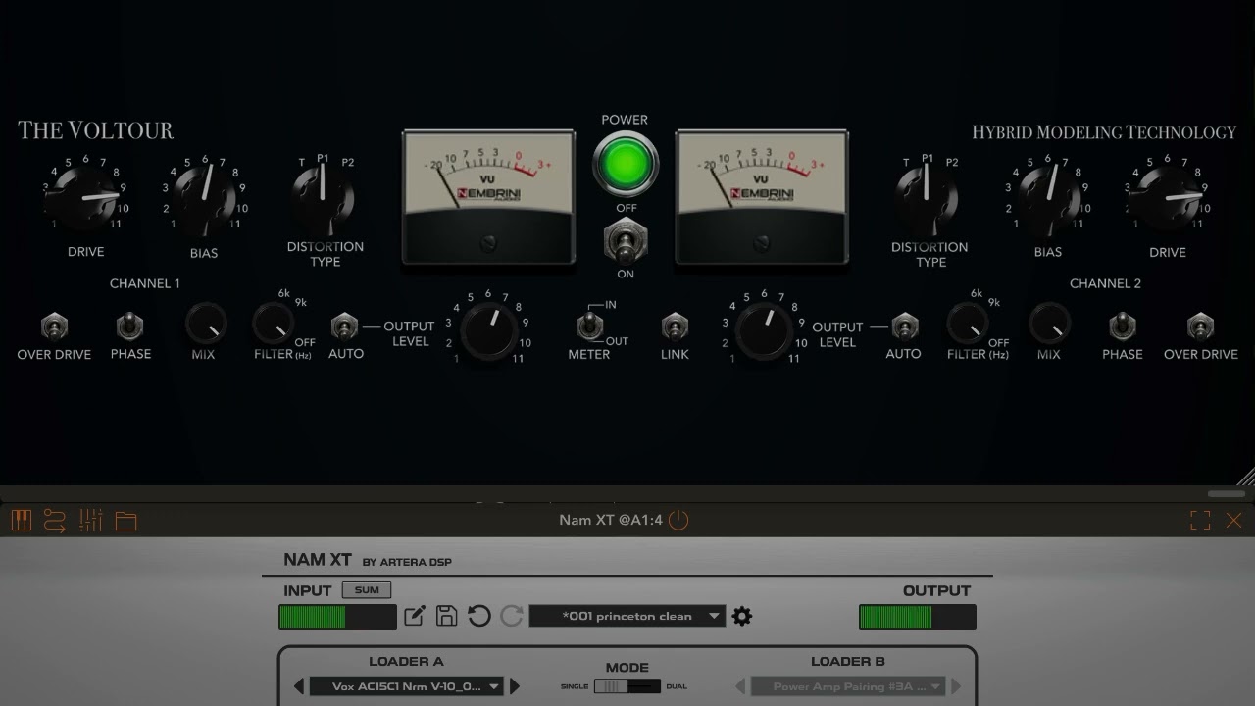Select next Loader A model arrow
The image size is (1255, 706).
point(515,686)
